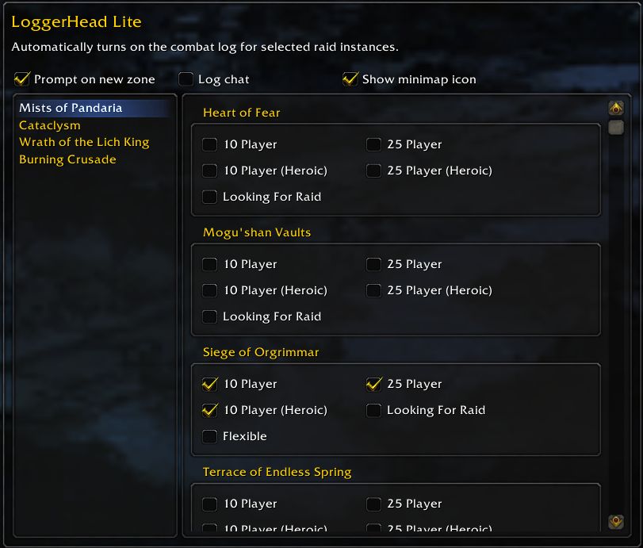Open the Cataclysm raid list

point(50,125)
